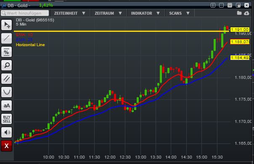This screenshot has width=254, height=164.
Task: Open the ZEITEINHEIT dropdown menu
Action: coord(70,13)
